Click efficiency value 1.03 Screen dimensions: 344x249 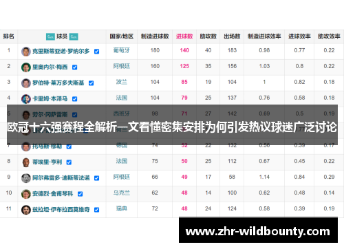click(x=264, y=66)
